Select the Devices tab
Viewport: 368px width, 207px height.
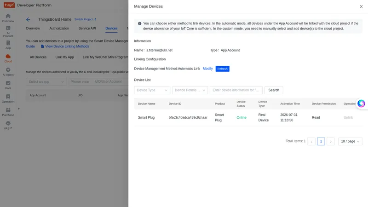111,29
